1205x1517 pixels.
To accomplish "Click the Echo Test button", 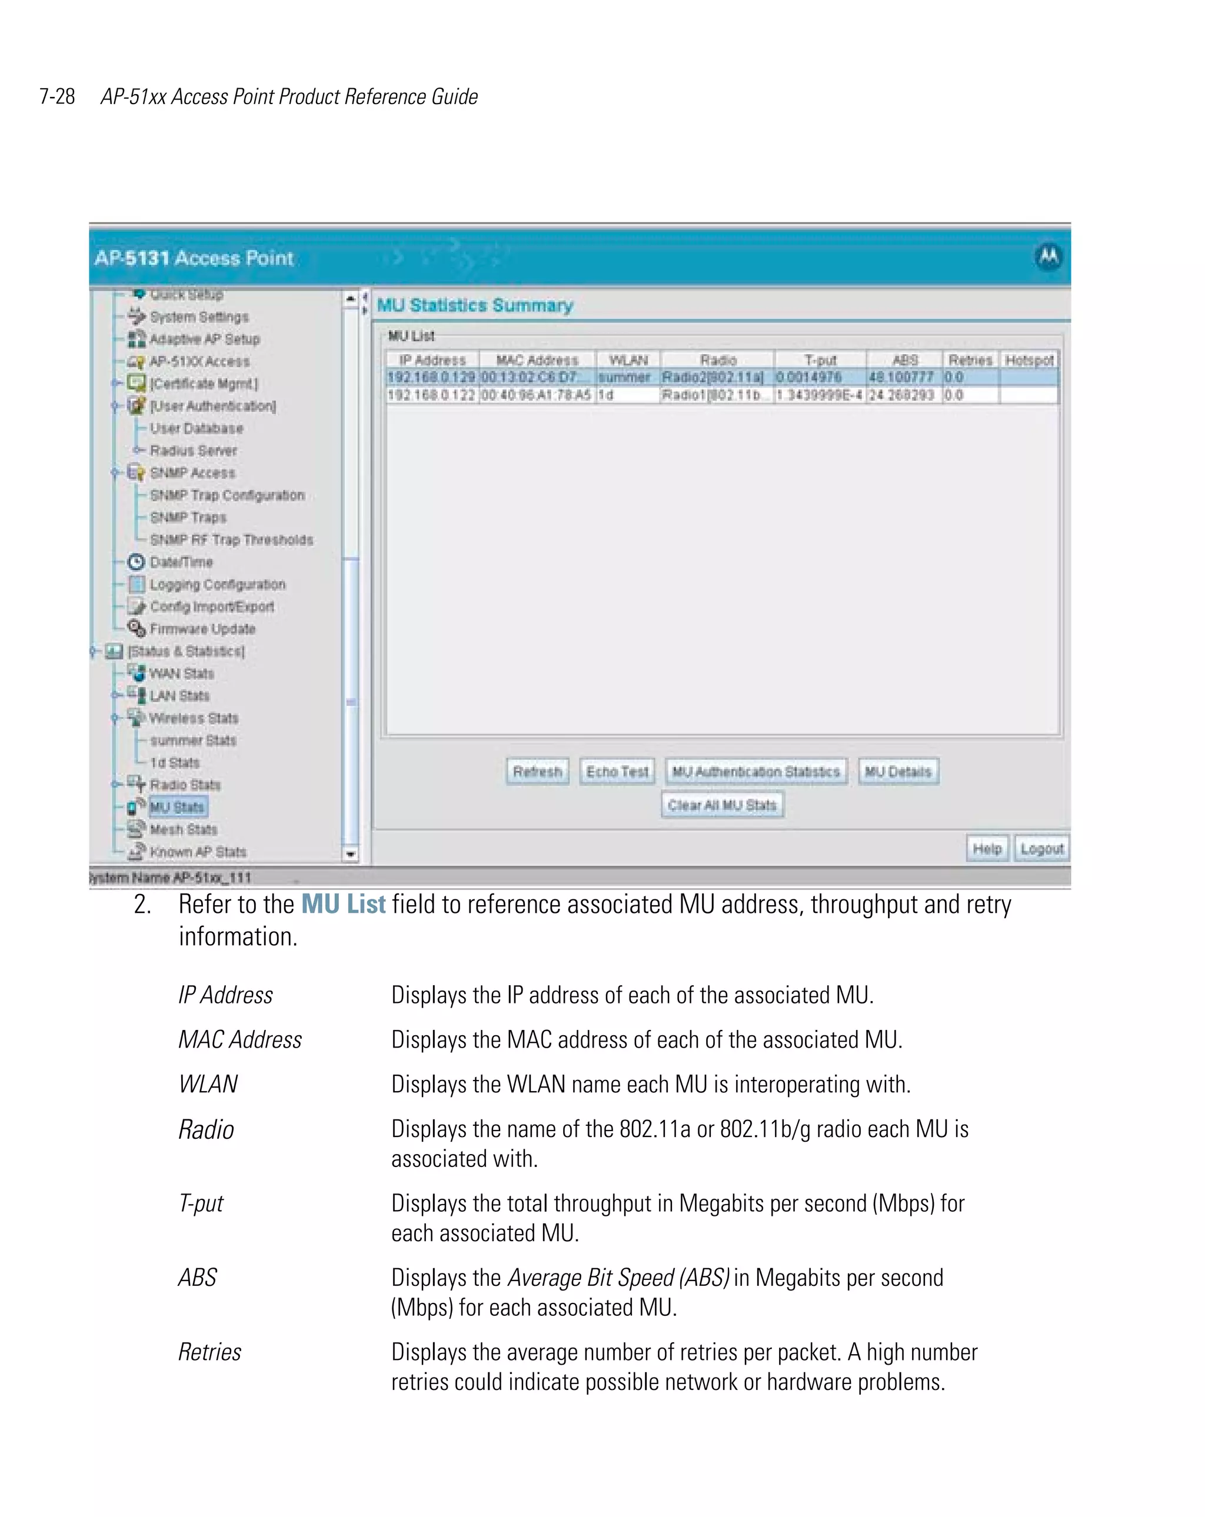I will [x=617, y=771].
